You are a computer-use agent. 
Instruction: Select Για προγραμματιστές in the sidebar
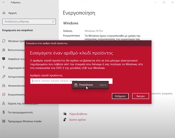(x=20, y=112)
